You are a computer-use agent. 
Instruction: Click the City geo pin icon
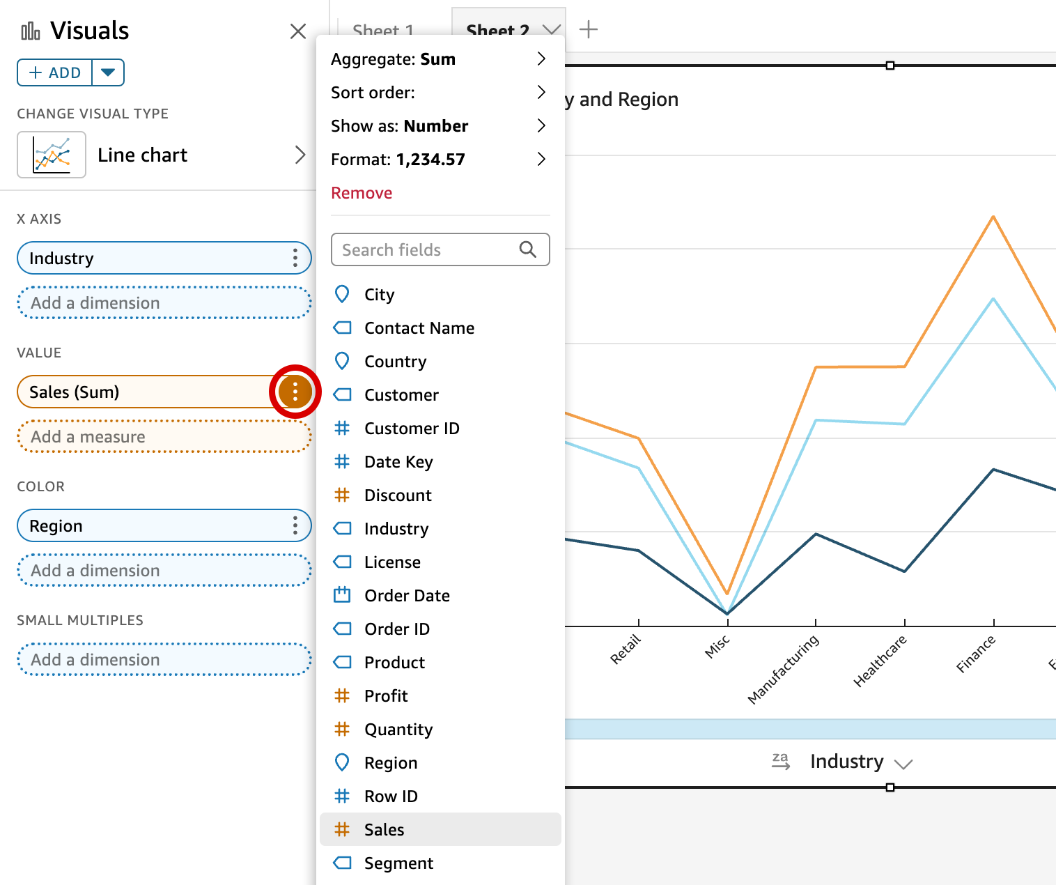(342, 294)
